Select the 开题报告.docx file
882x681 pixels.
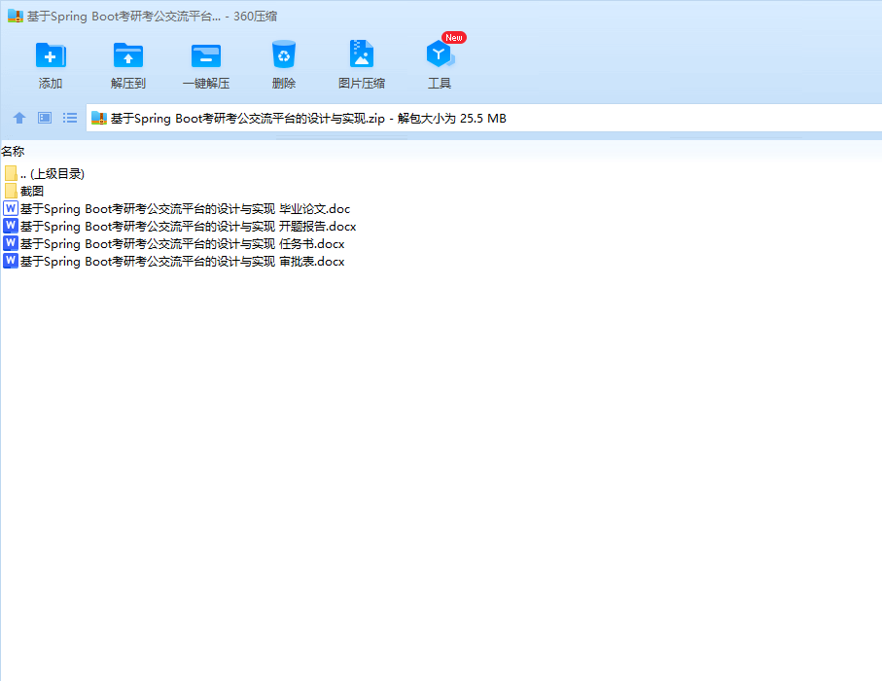(x=180, y=227)
